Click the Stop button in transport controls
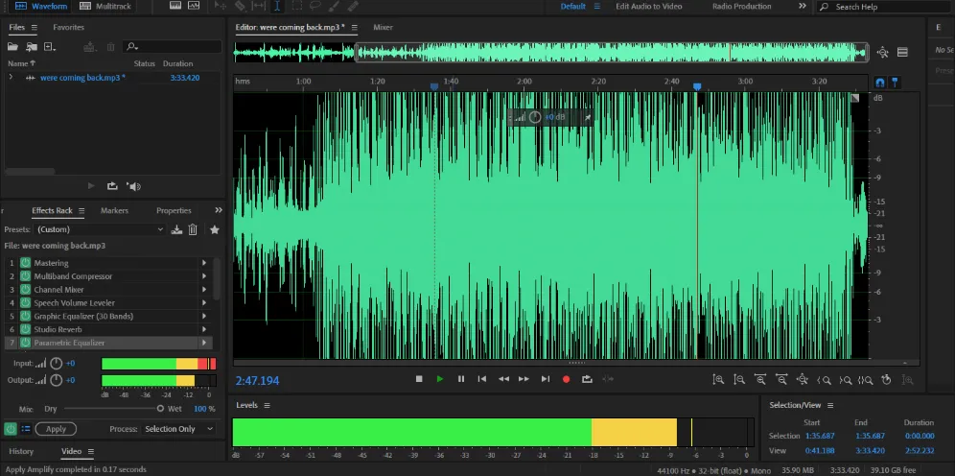Viewport: 955px width, 476px height. point(419,379)
